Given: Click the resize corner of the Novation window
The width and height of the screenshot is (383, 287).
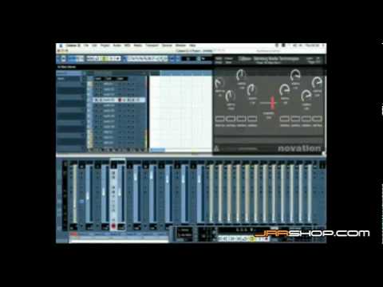Looking at the screenshot, I should [324, 153].
